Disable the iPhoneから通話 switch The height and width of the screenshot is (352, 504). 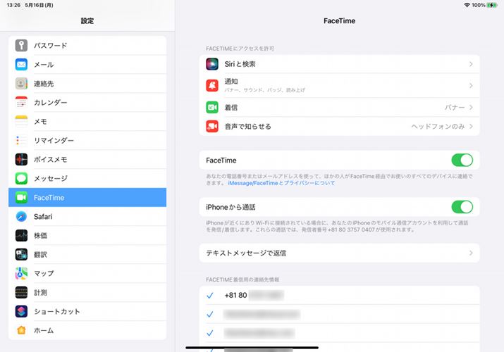(462, 207)
